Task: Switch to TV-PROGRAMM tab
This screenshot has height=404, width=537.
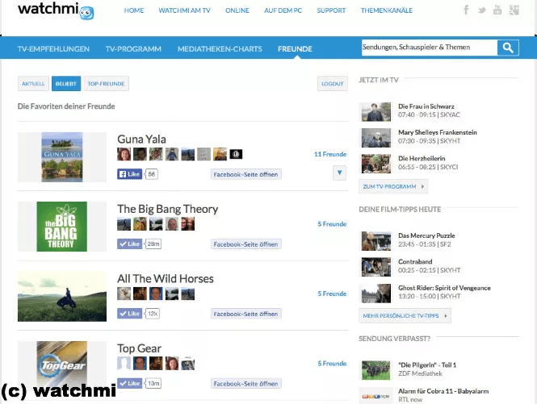Action: click(x=133, y=49)
